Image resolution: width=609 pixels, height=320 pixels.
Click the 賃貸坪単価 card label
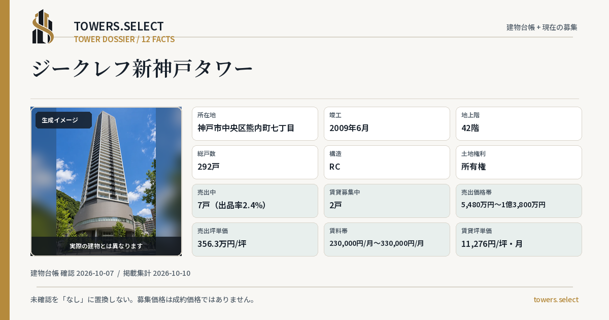[x=477, y=231]
